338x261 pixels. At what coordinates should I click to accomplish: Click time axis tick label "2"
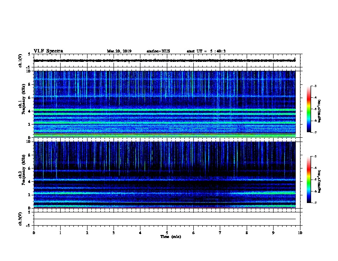pyautogui.click(x=87, y=233)
